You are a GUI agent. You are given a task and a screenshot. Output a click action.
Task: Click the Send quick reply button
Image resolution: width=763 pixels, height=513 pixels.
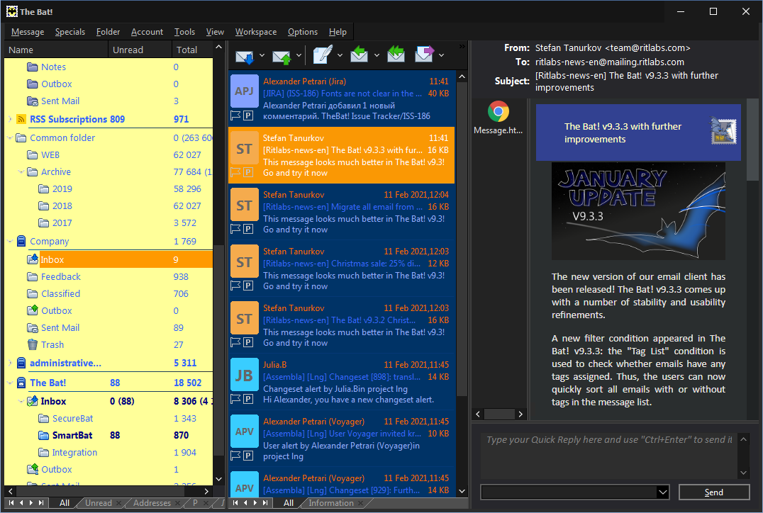click(714, 492)
